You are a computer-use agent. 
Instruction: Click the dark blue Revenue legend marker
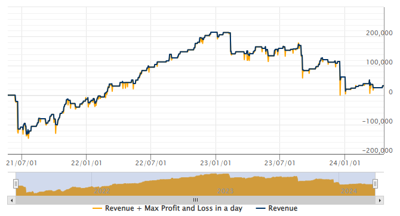(x=260, y=209)
